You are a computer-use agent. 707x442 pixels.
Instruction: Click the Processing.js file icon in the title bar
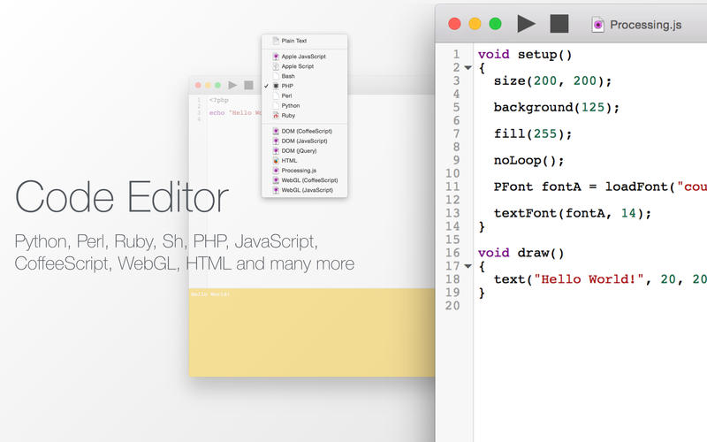[x=598, y=25]
